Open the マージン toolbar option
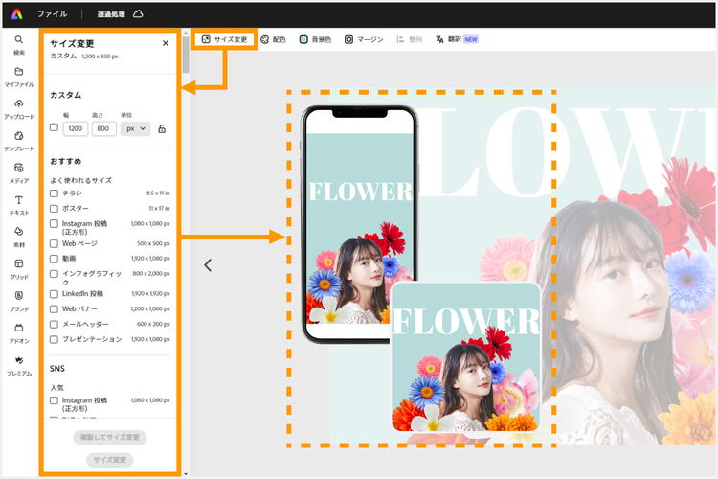The image size is (718, 479). click(x=364, y=39)
